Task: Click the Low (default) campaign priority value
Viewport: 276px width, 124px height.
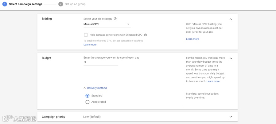Action: pos(92,117)
